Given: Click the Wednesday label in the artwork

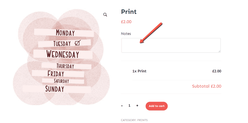Looking at the screenshot, I should (63, 54).
